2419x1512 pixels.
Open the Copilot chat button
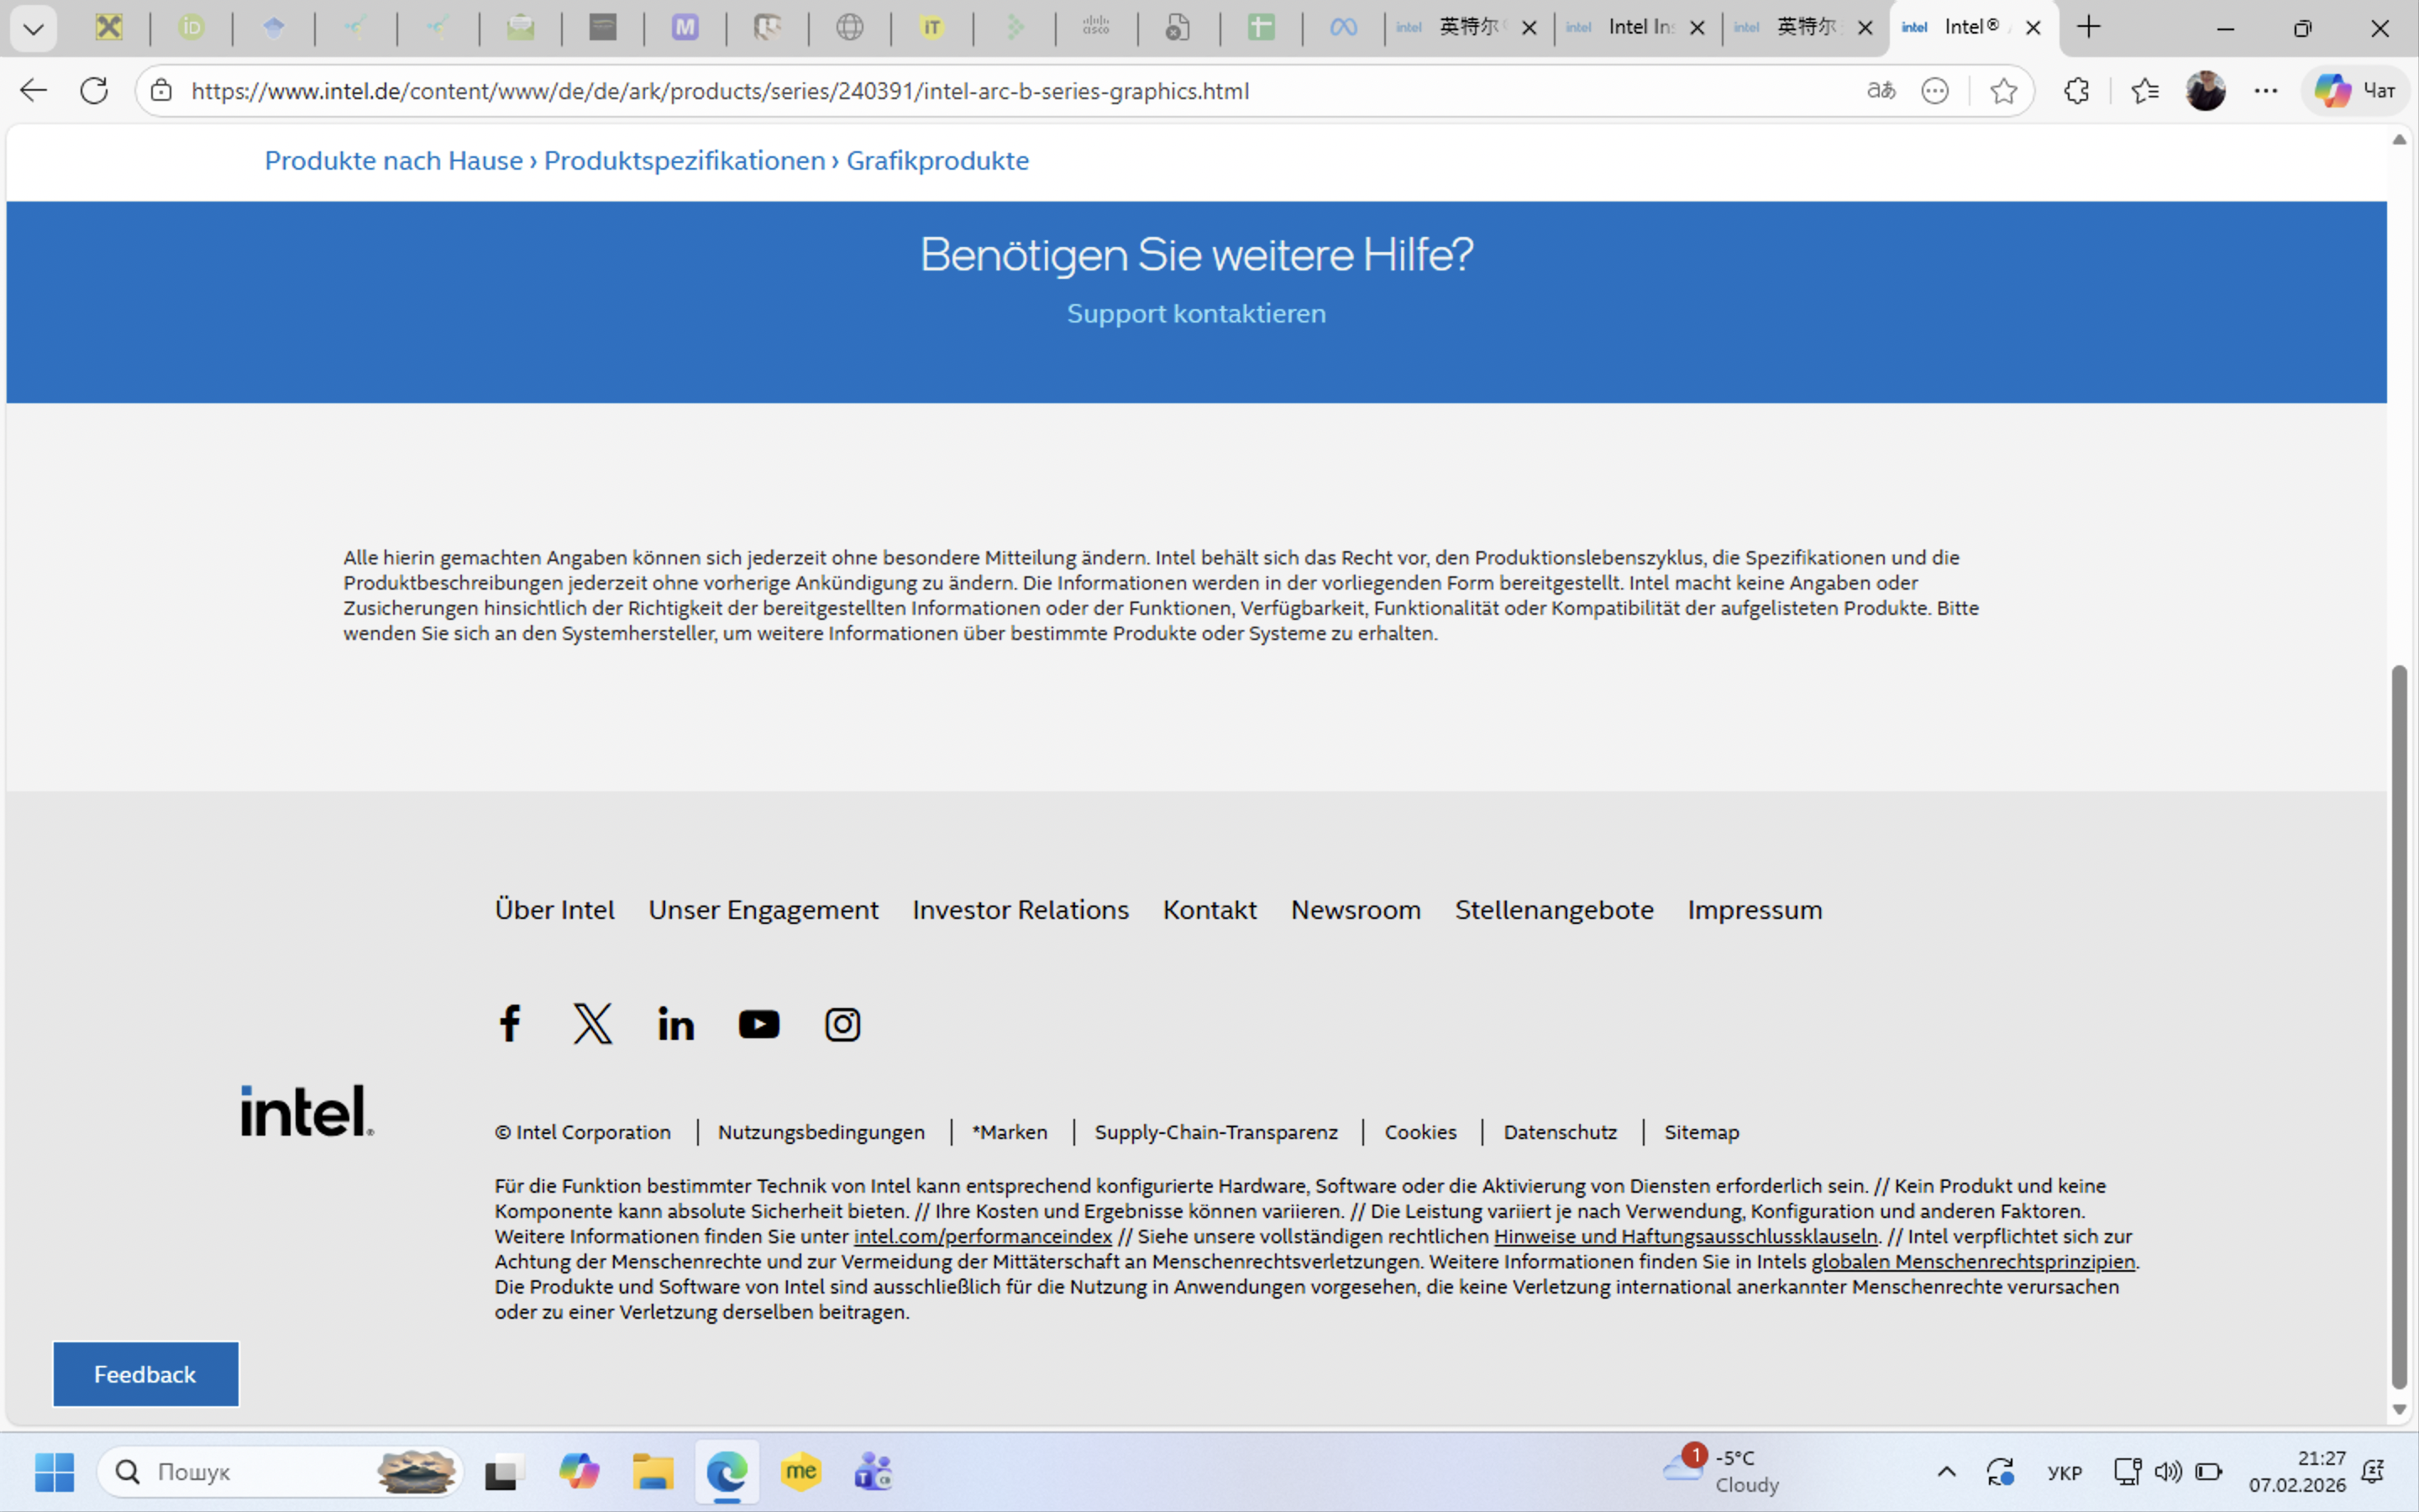pos(2354,91)
